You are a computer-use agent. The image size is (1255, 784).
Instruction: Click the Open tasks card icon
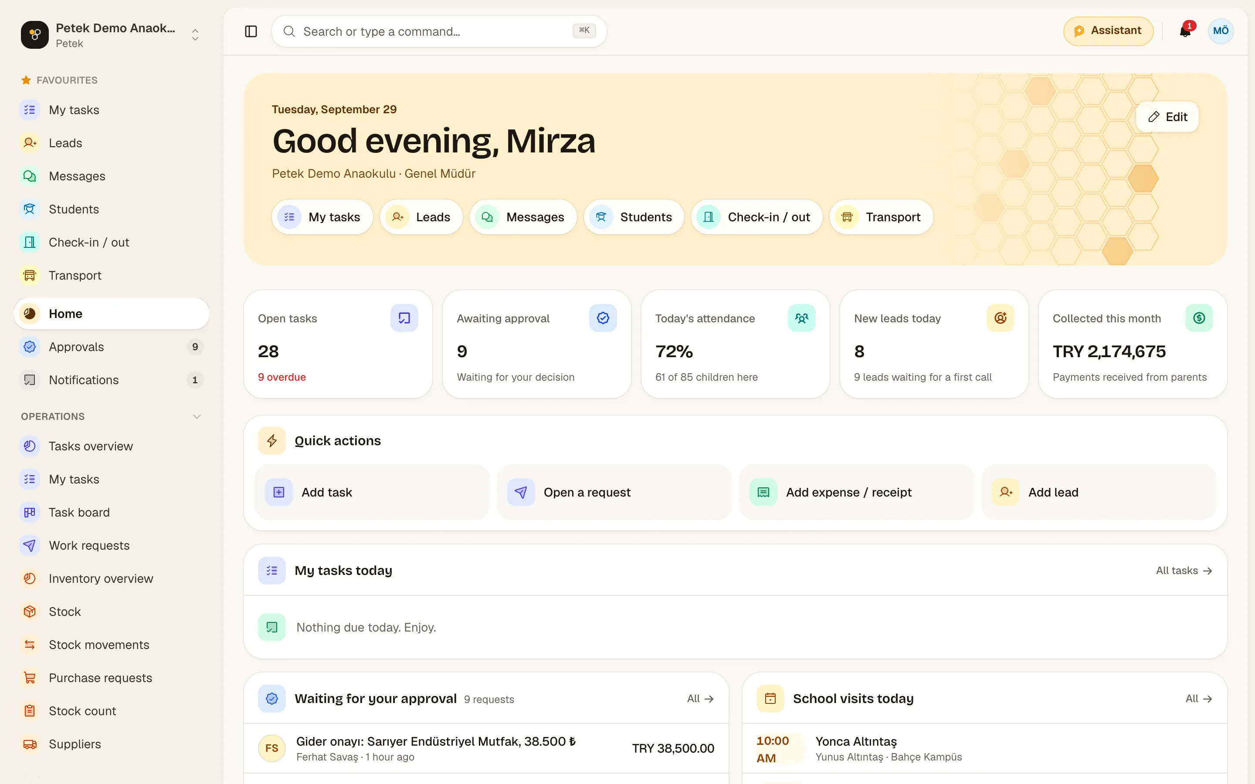[404, 318]
